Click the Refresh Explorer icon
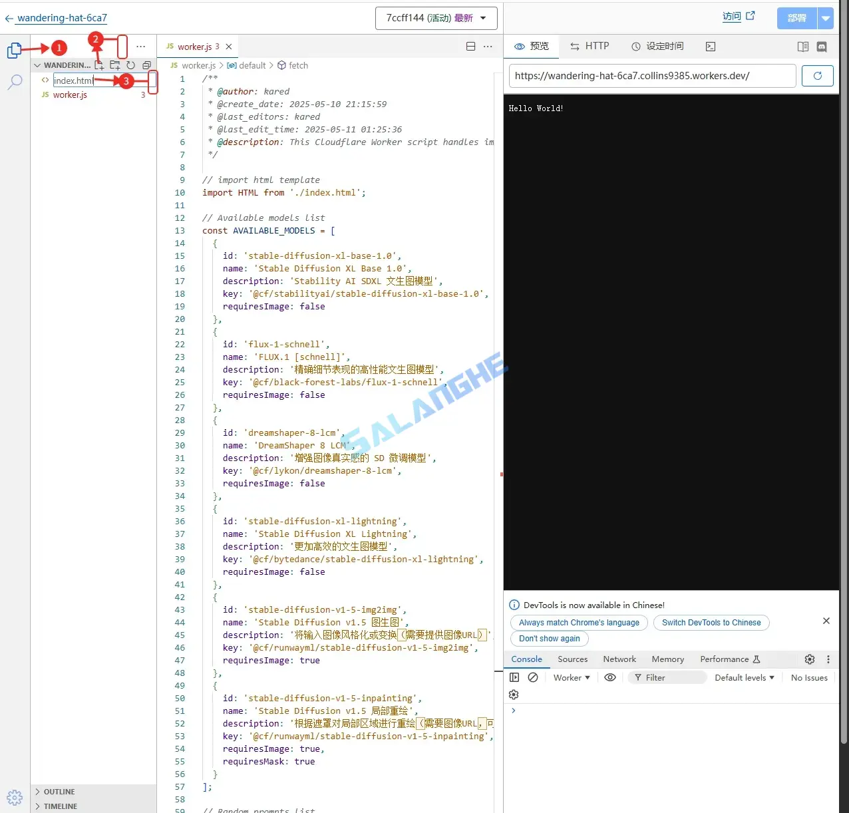849x813 pixels. 130,65
